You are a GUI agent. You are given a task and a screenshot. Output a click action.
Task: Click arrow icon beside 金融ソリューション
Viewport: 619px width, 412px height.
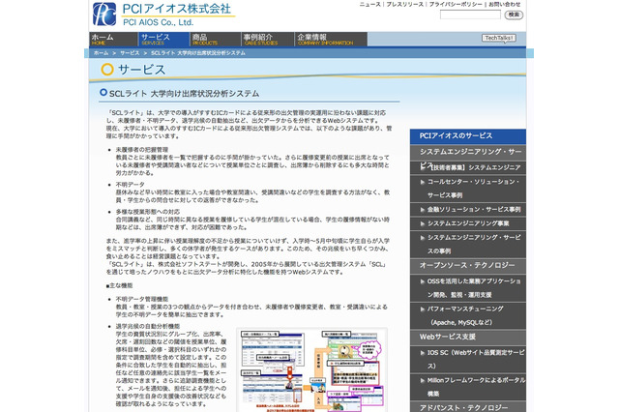423,210
